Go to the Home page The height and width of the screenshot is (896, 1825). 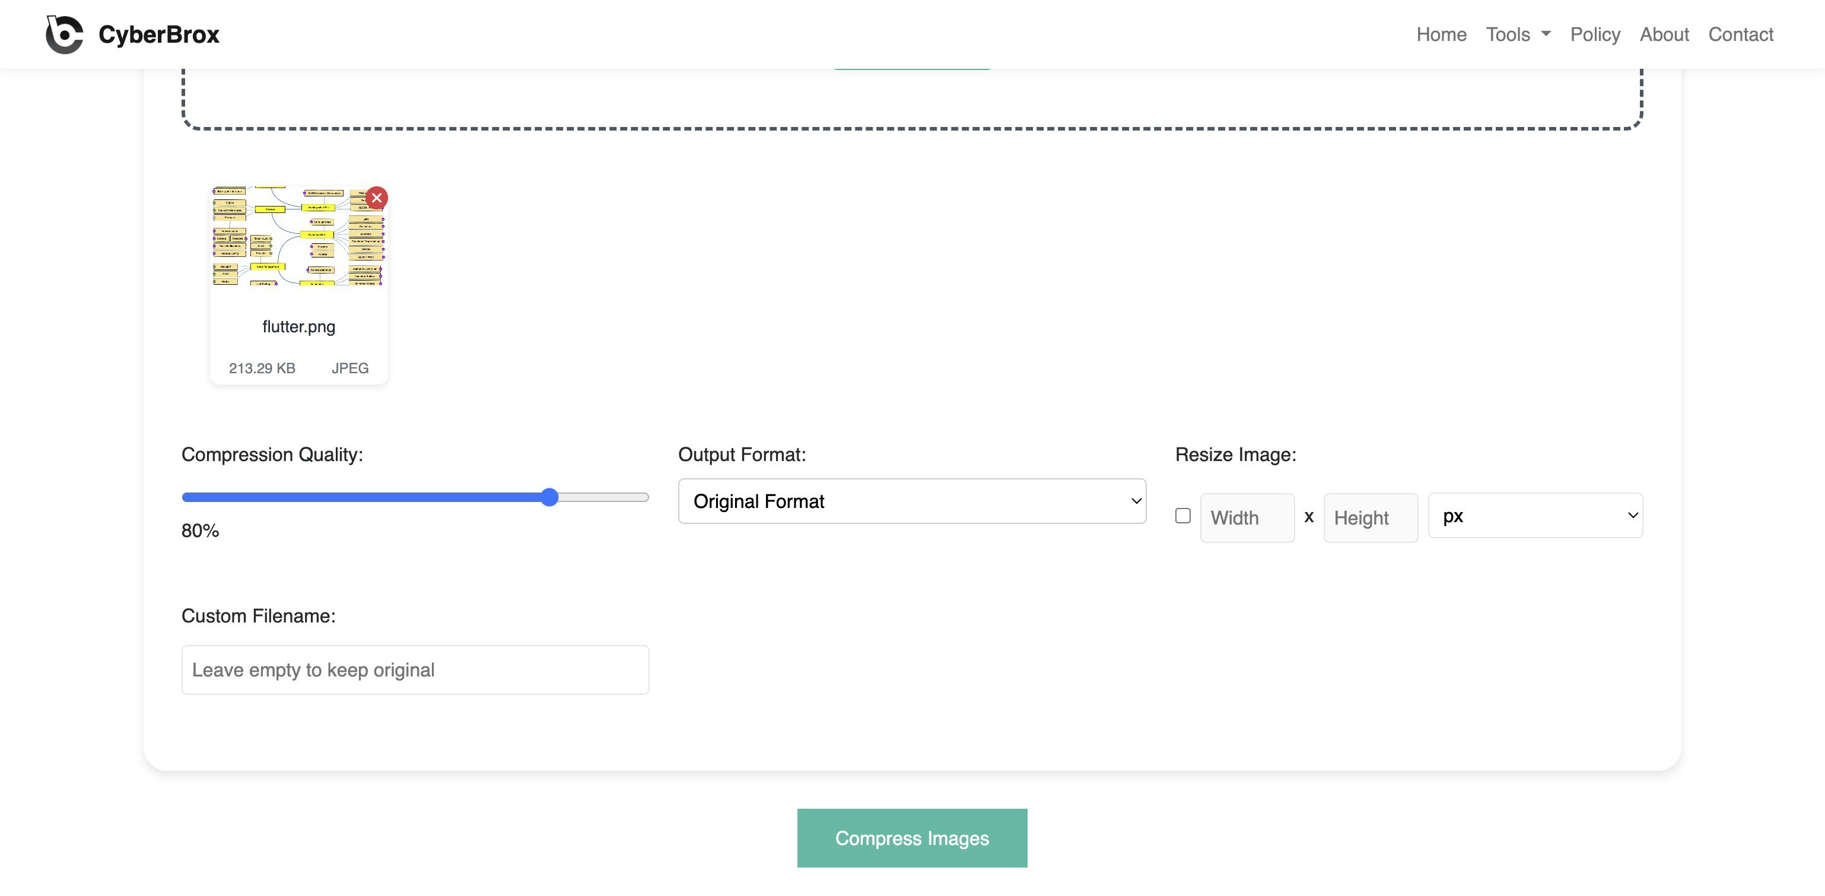1441,34
